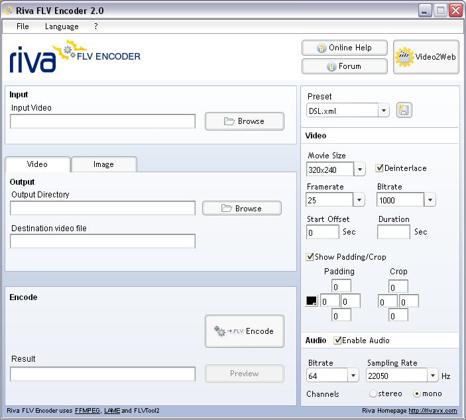The width and height of the screenshot is (466, 420).
Task: Expand the Preset dropdown
Action: point(383,111)
